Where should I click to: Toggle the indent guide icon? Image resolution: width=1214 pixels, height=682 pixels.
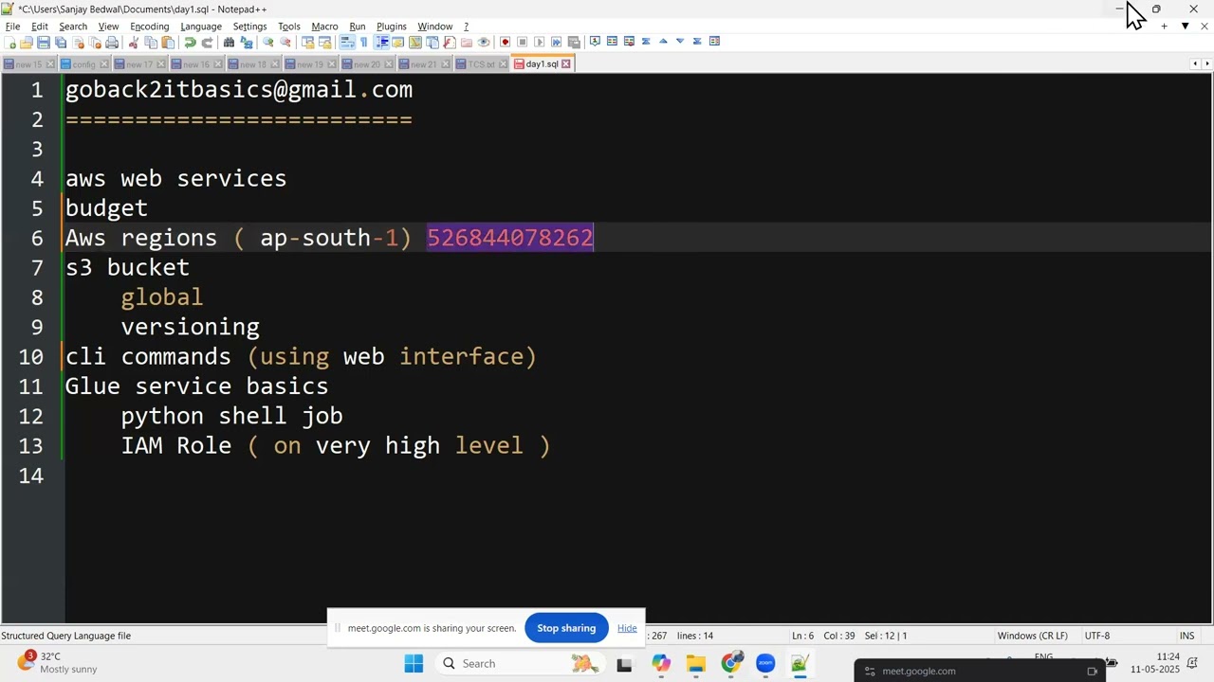pos(381,42)
